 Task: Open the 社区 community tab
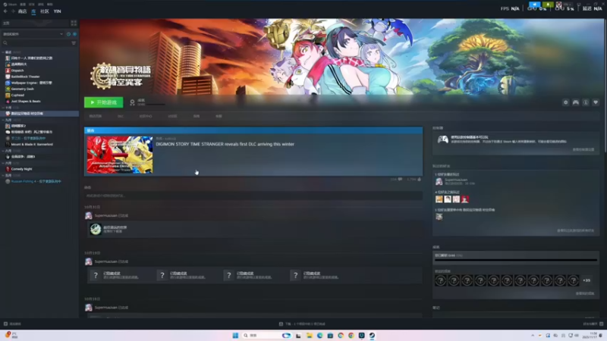pos(45,11)
